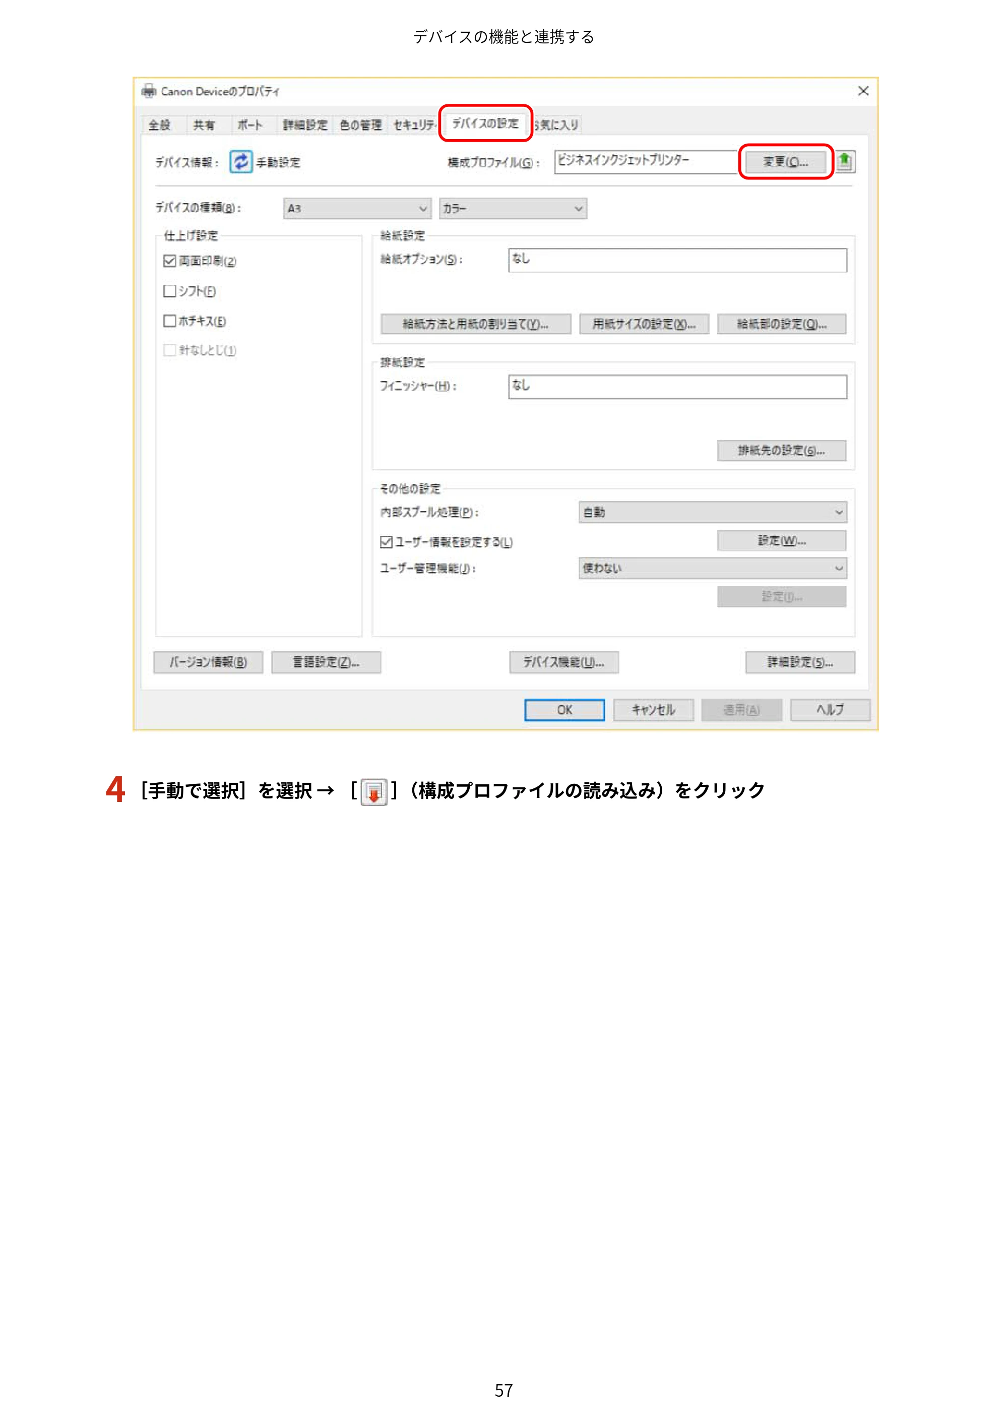Image resolution: width=1008 pixels, height=1426 pixels.
Task: Click the device information refresh icon
Action: point(240,161)
